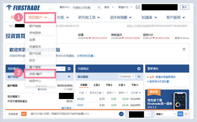Open the 交易 menu
Image resolution: width=197 pixels, height=122 pixels.
pos(63,18)
